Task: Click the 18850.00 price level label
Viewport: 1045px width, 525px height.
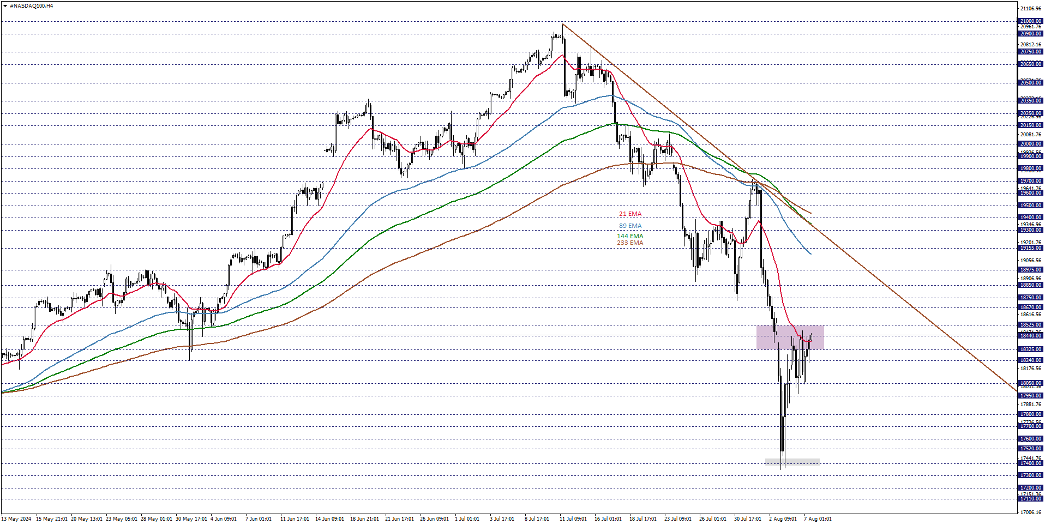Action: pyautogui.click(x=1031, y=285)
